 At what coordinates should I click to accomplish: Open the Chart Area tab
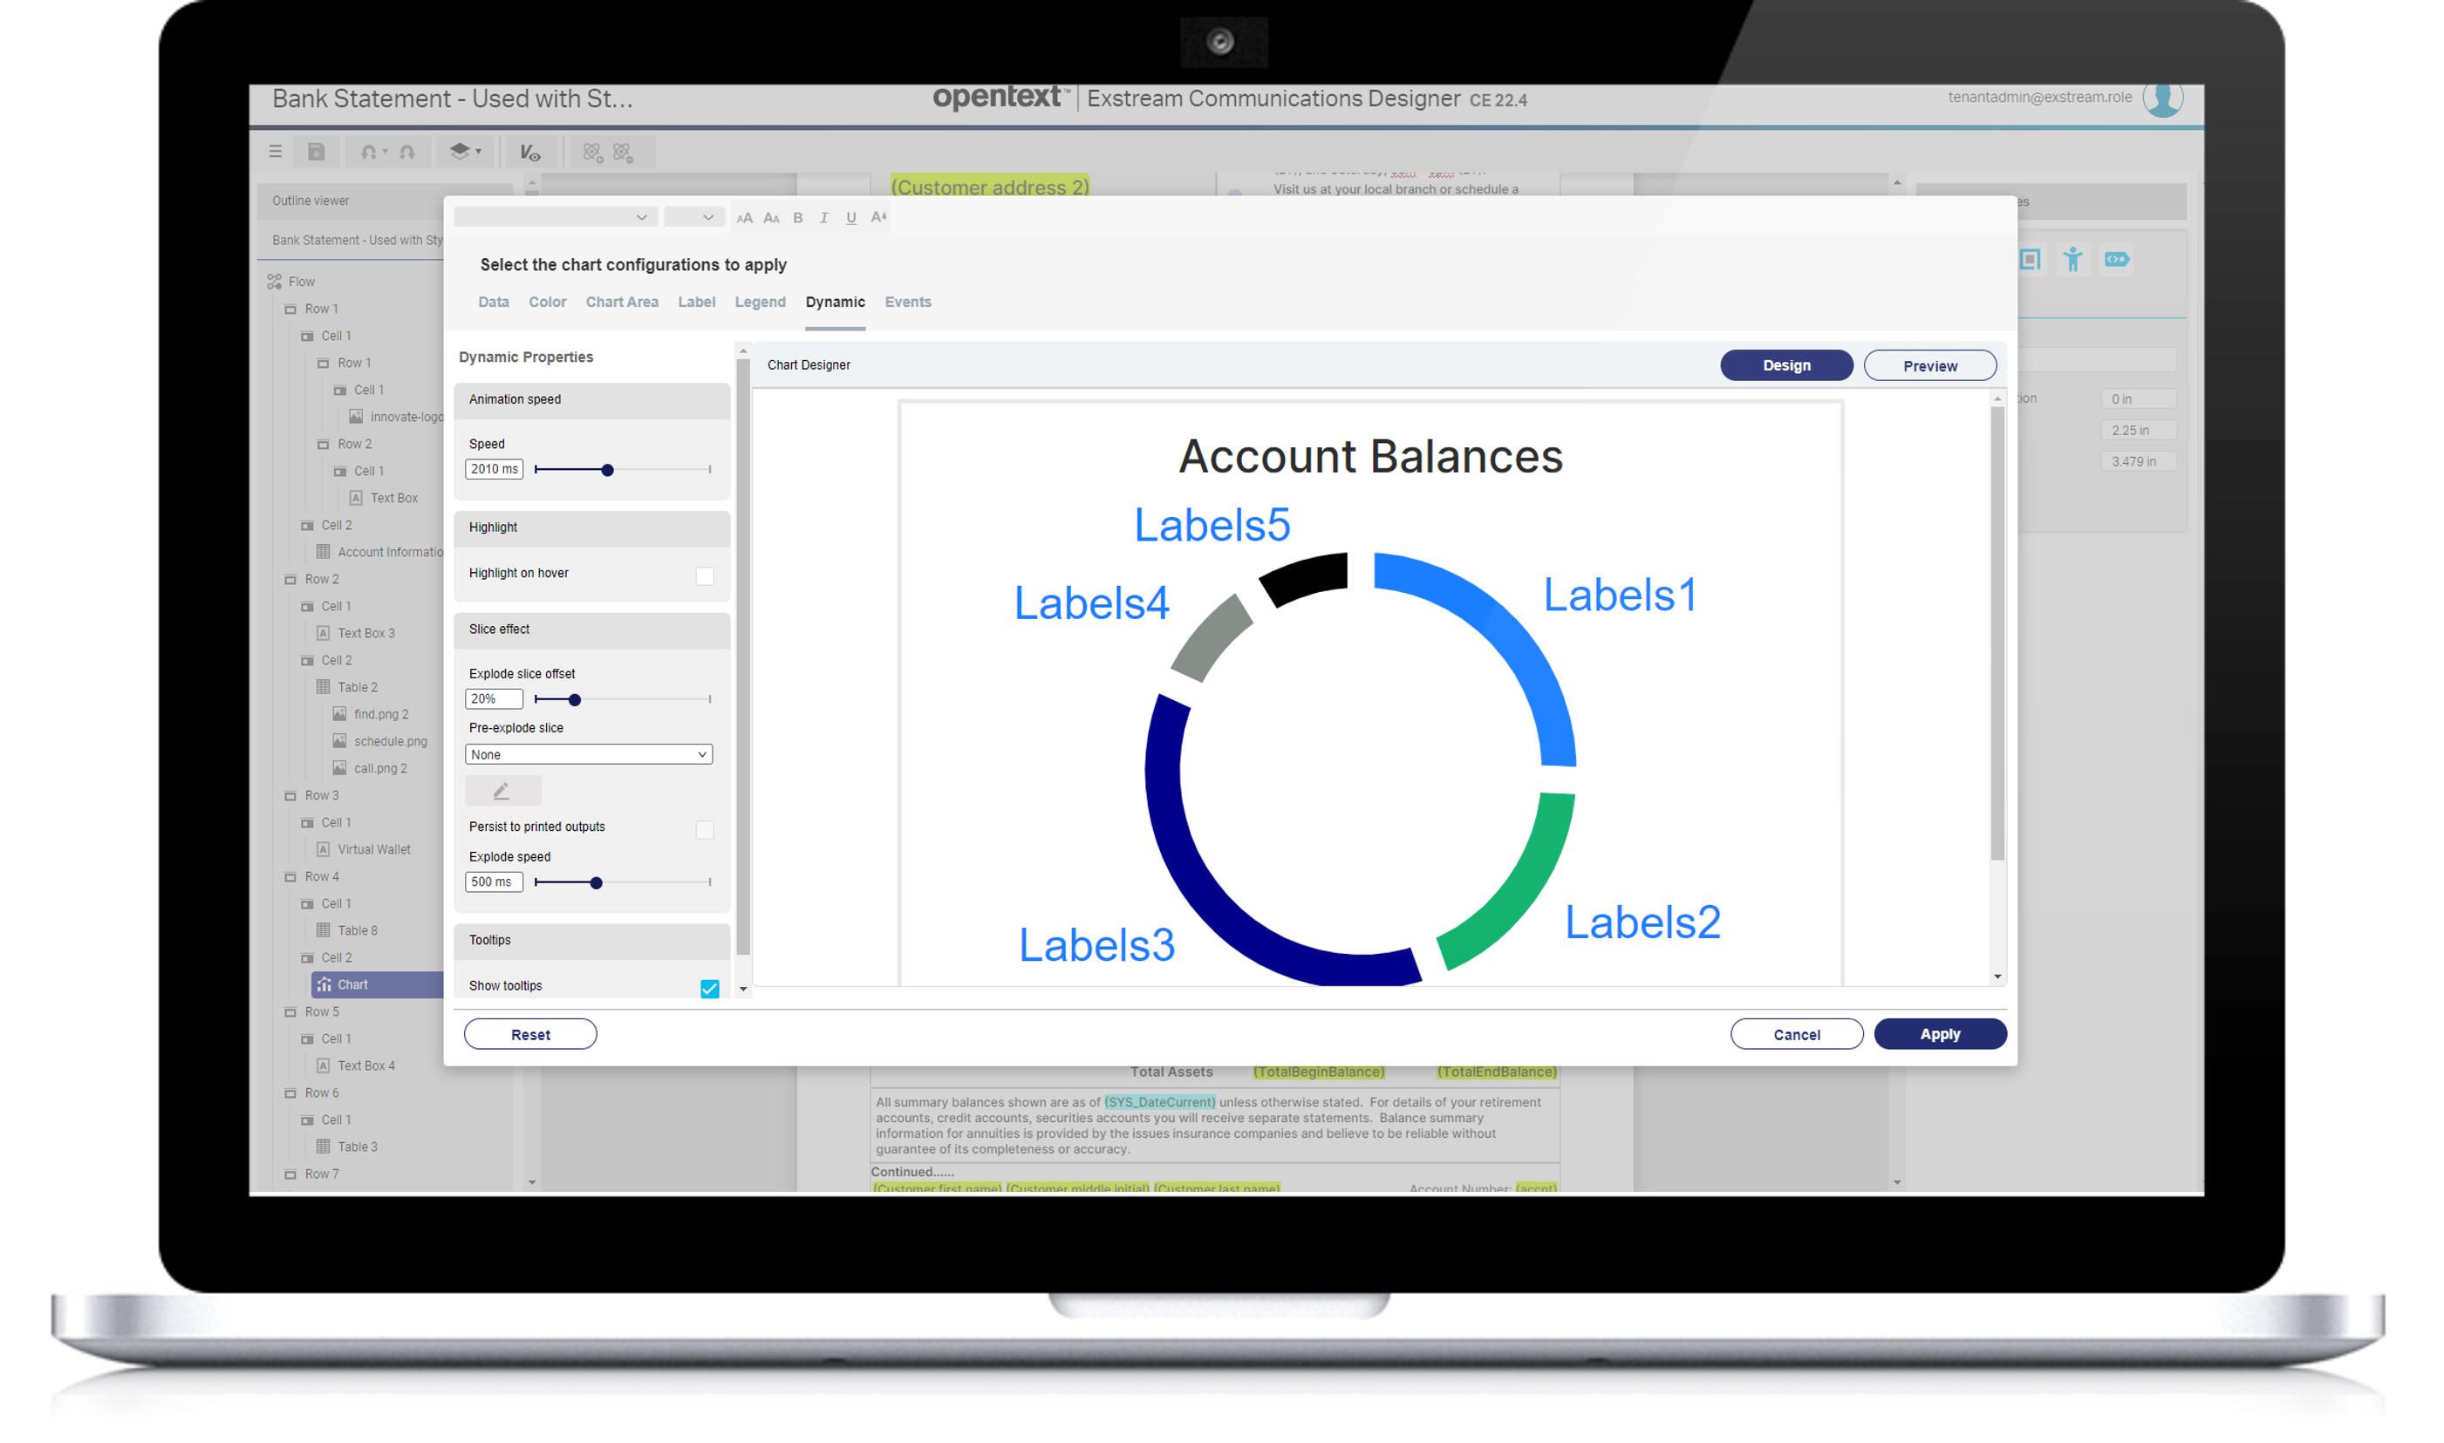click(x=621, y=303)
